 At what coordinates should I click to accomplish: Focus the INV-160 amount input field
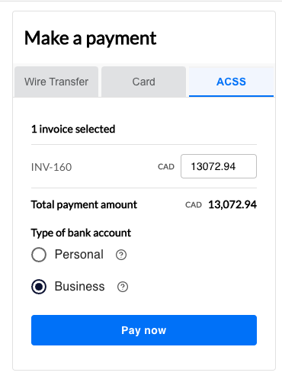219,166
